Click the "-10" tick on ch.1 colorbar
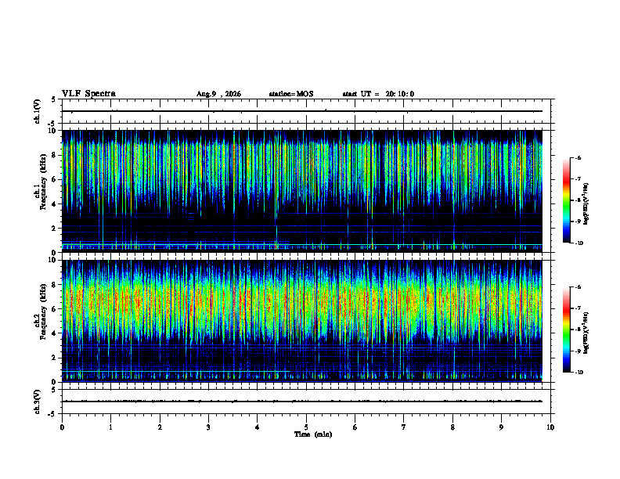Screen dimensions: 620x479 [x=579, y=243]
